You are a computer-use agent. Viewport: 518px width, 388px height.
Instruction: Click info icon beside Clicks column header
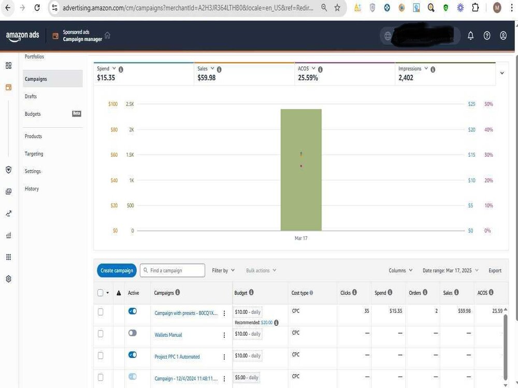[354, 292]
